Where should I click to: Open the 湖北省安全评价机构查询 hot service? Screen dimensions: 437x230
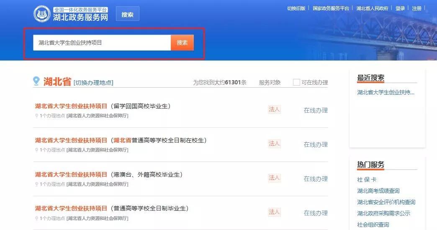386,202
